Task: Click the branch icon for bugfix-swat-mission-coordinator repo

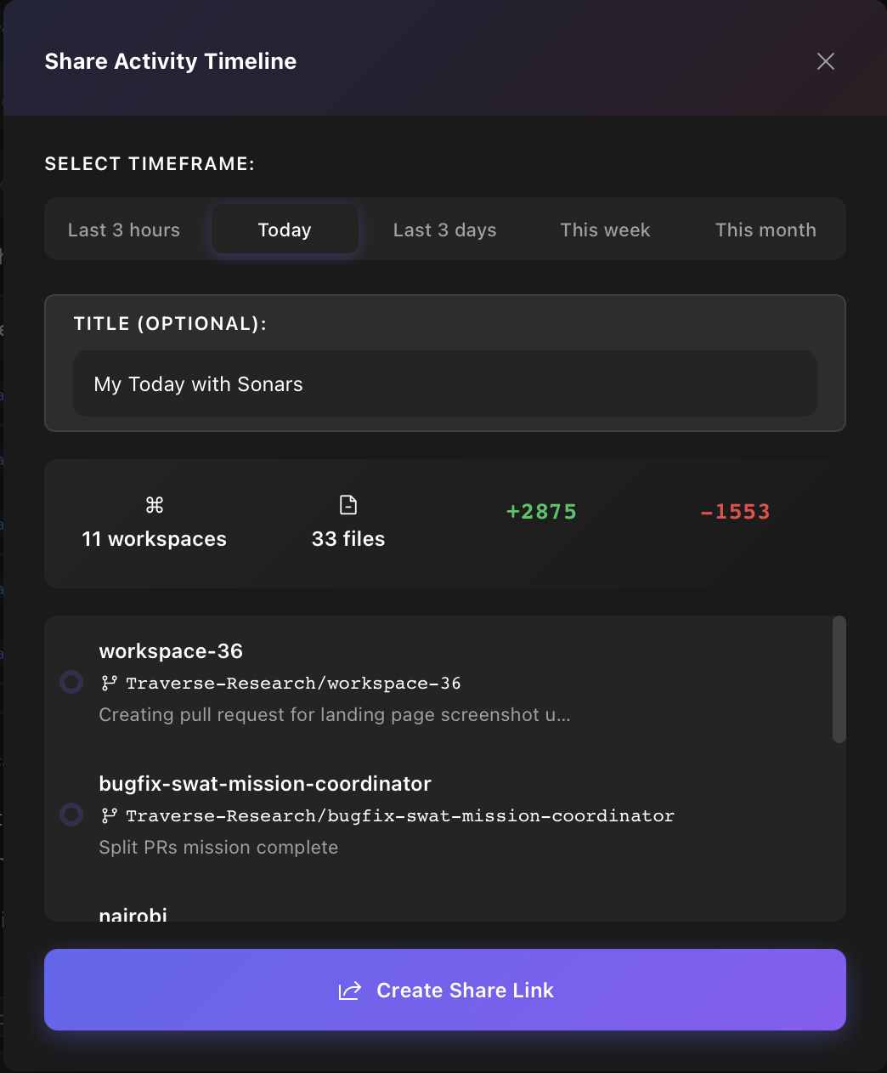Action: pos(108,815)
